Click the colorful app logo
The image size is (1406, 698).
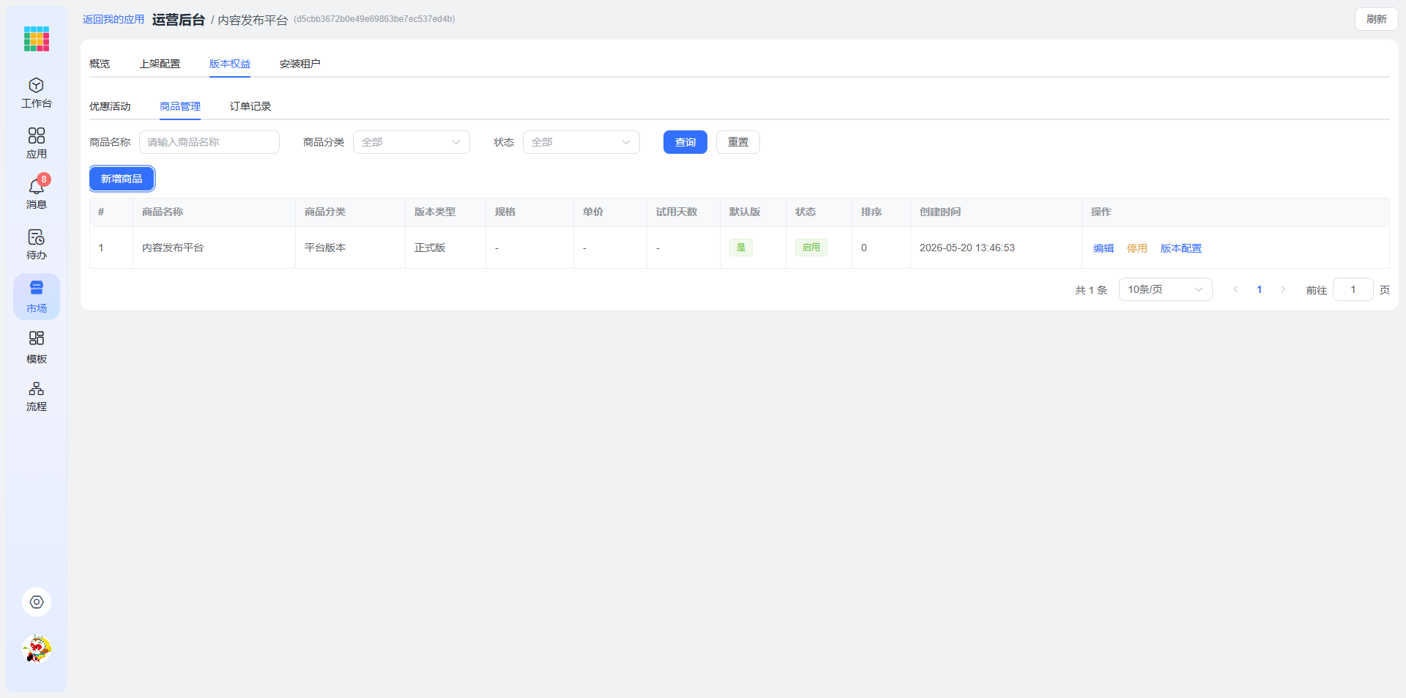pyautogui.click(x=37, y=39)
